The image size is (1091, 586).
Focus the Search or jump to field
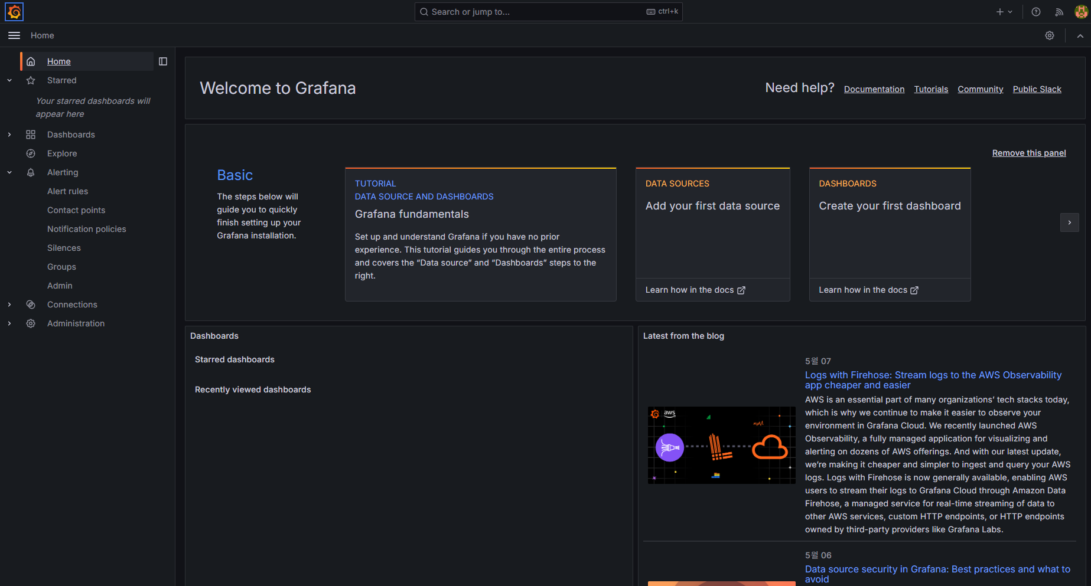tap(548, 12)
